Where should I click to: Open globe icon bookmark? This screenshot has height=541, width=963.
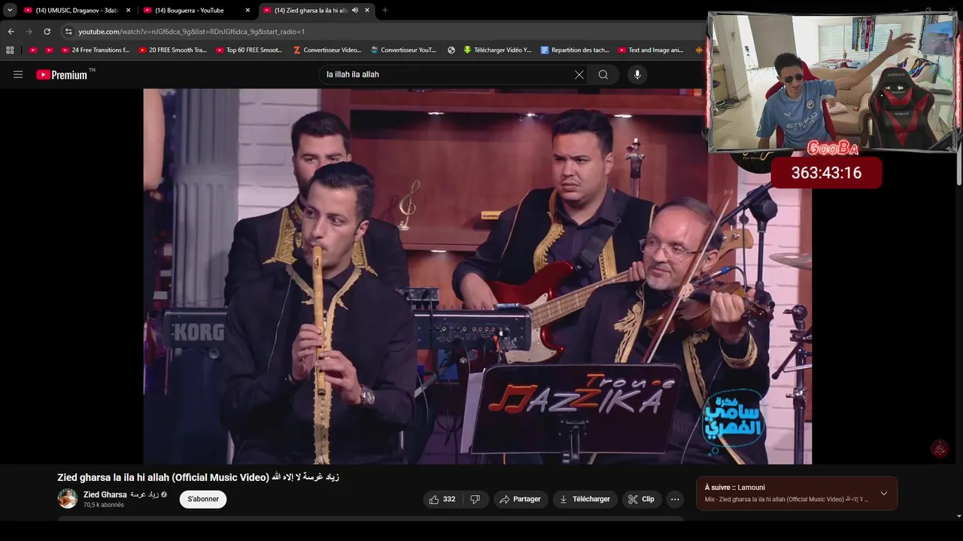[x=451, y=50]
